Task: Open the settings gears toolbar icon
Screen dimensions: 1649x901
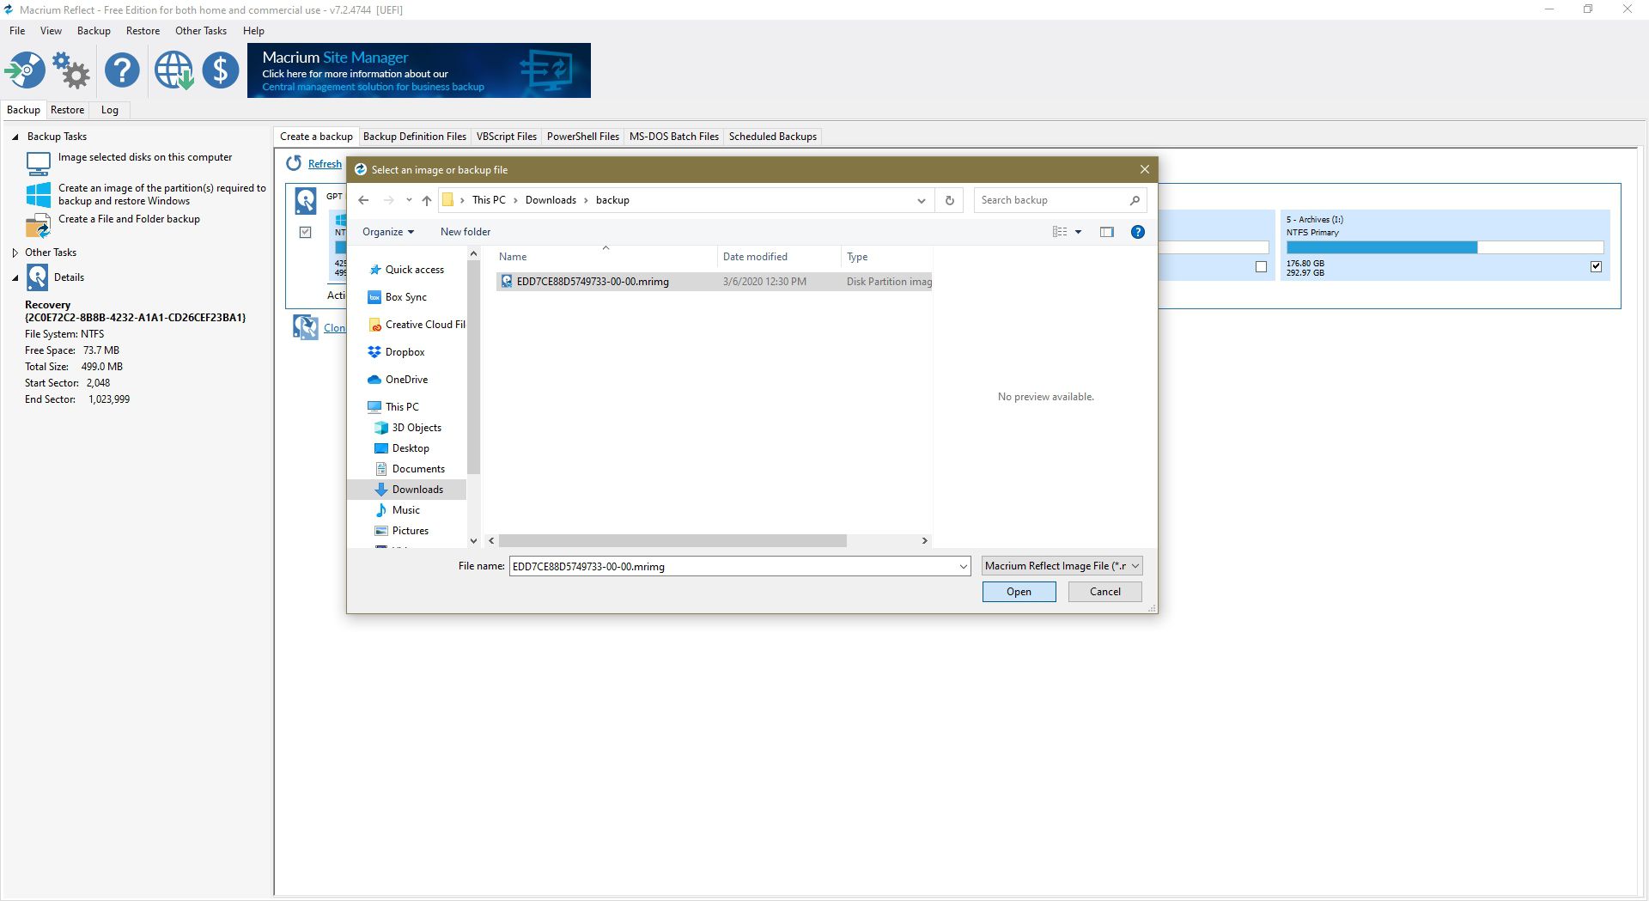Action: click(71, 70)
